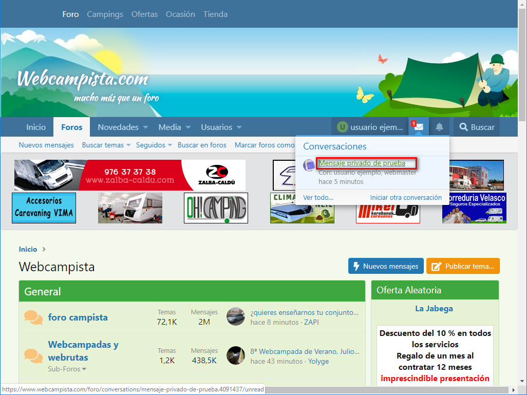Open Ofertas in the top bar
Viewport: 527px width, 395px height.
144,14
